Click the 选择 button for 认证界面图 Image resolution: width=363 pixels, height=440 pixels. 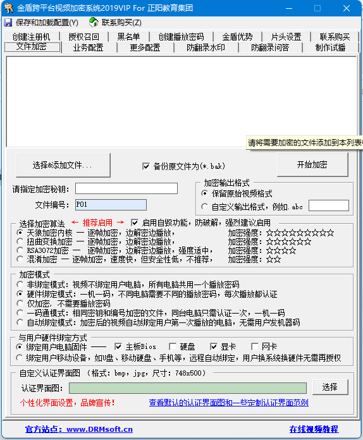pos(330,388)
